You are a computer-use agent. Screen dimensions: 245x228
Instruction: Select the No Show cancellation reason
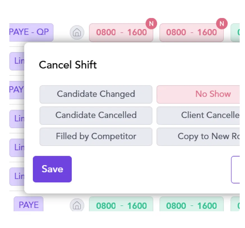point(198,94)
